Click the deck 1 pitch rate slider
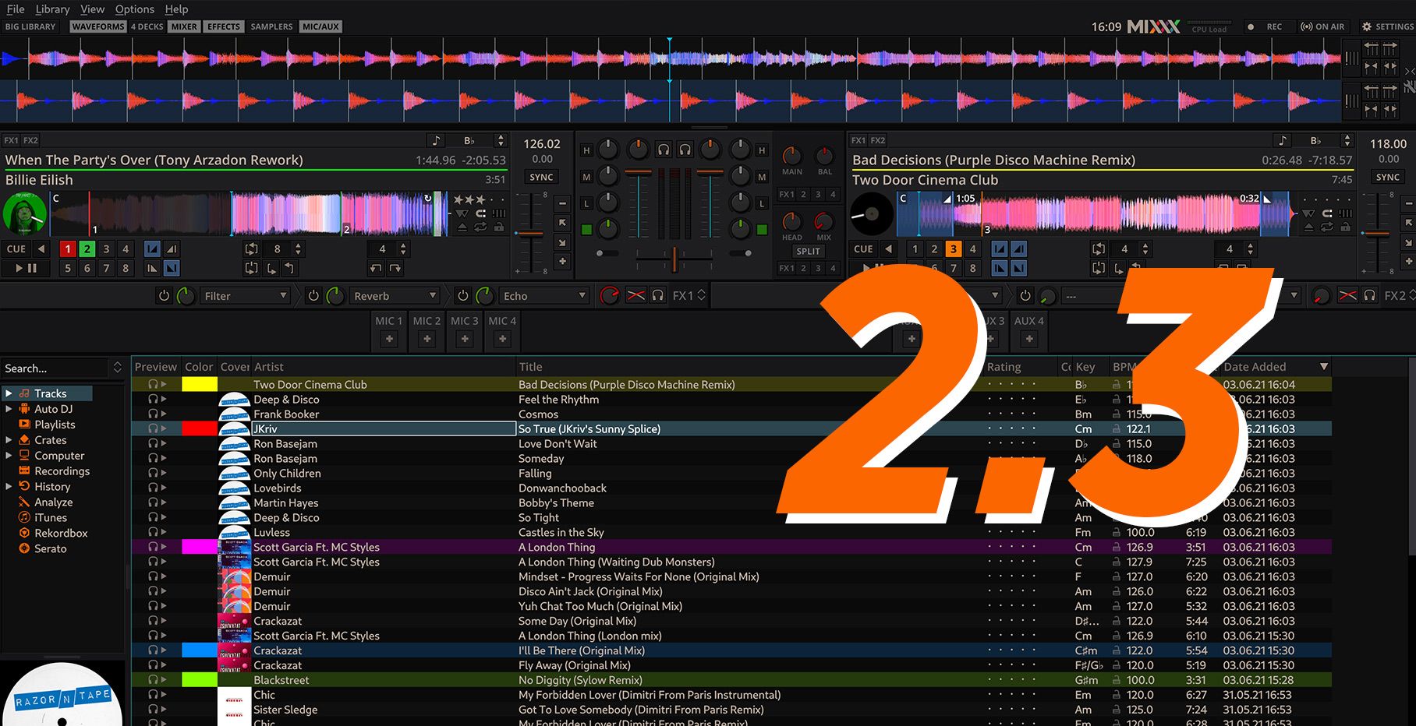The image size is (1416, 726). point(531,232)
